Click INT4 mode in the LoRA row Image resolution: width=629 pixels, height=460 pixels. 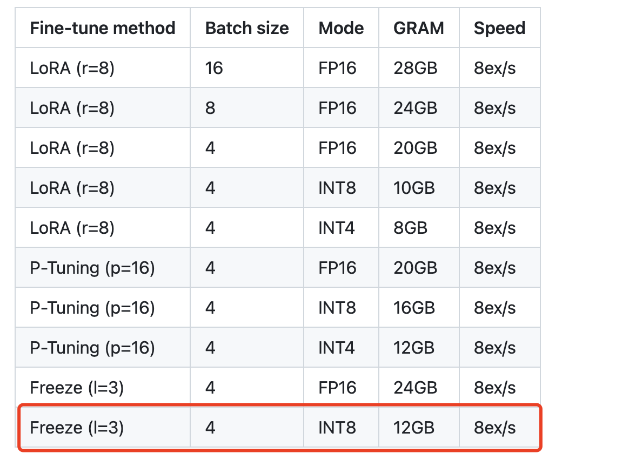tap(336, 228)
